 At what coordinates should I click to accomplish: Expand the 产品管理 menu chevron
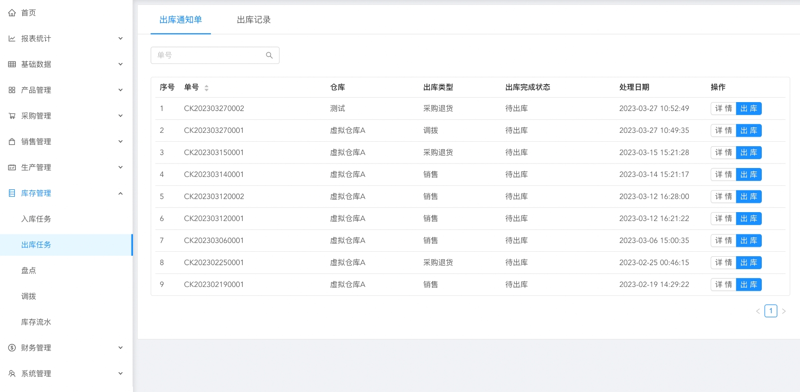(120, 90)
